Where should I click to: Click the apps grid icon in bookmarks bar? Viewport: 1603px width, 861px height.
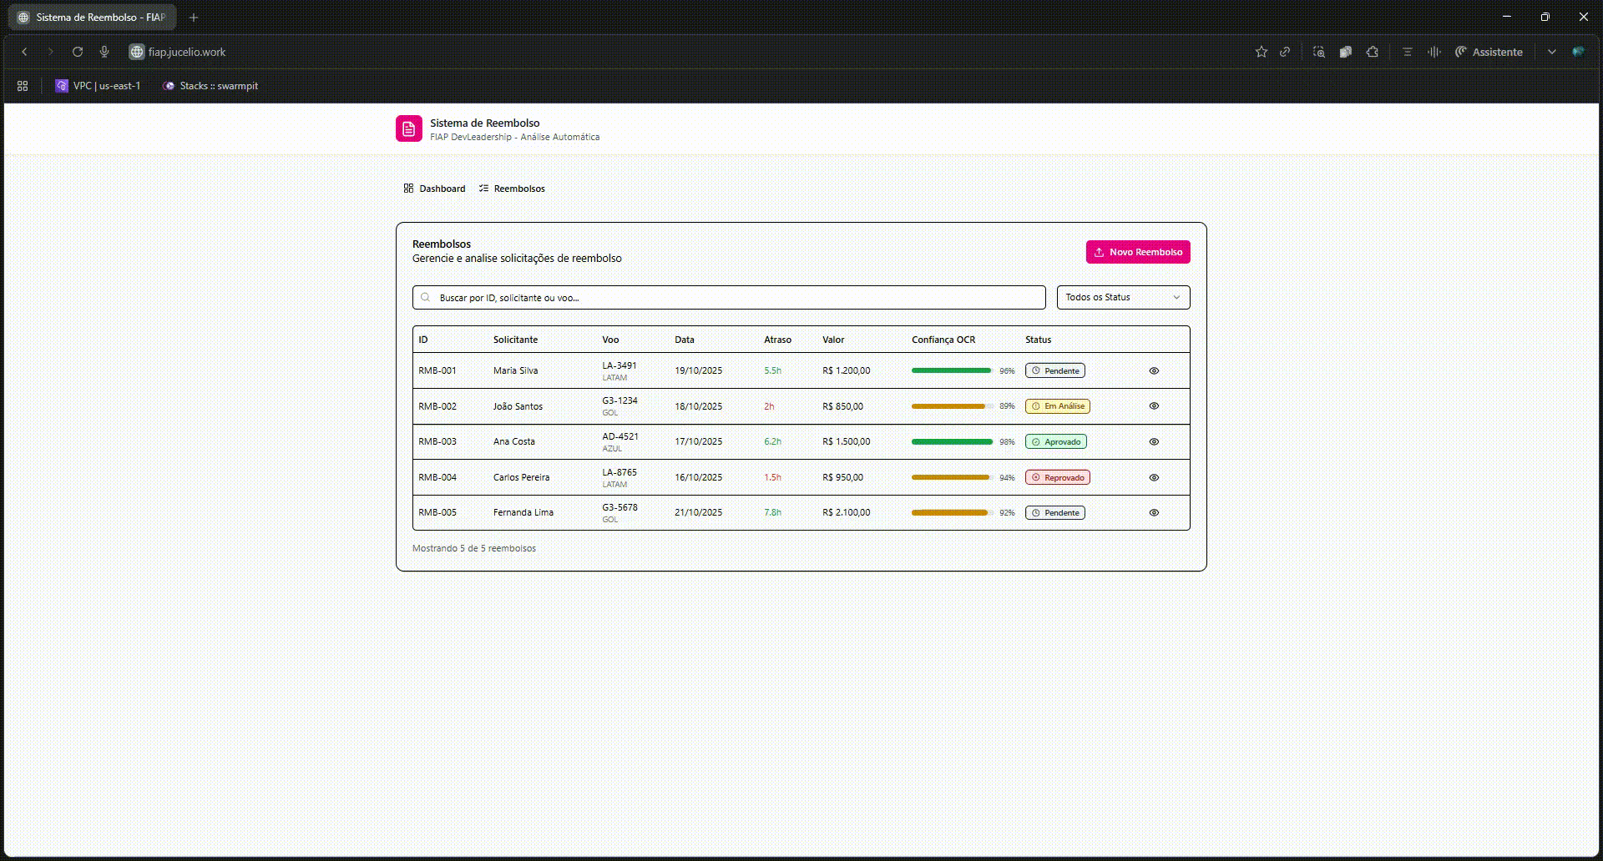(23, 86)
